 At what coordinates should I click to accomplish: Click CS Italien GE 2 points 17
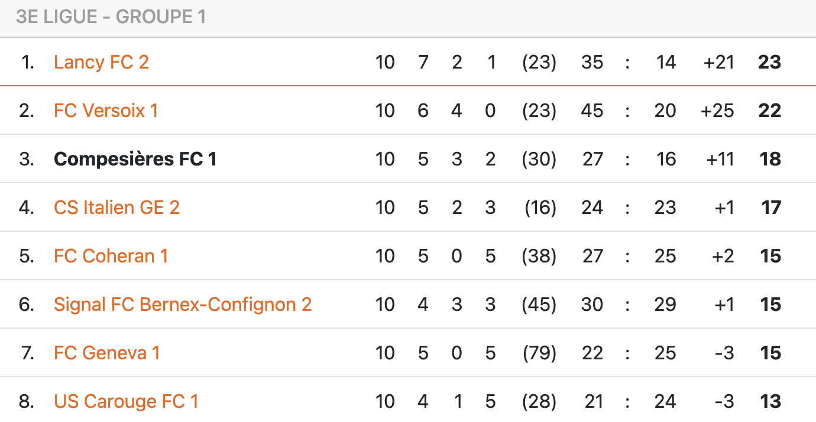tap(771, 207)
